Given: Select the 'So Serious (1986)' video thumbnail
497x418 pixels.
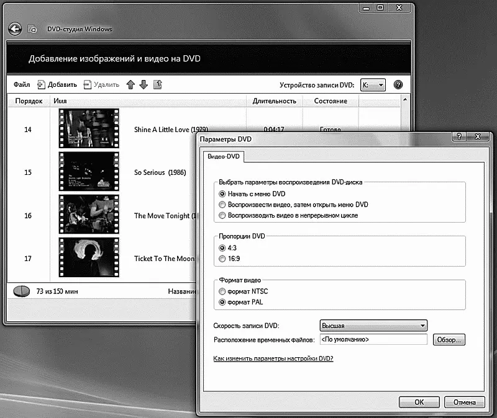Looking at the screenshot, I should point(89,172).
